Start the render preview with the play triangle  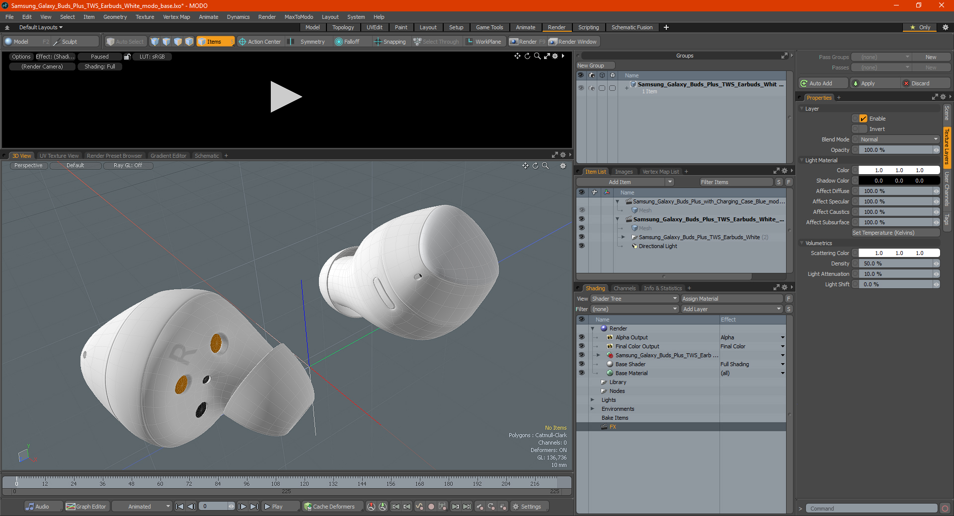pos(286,97)
